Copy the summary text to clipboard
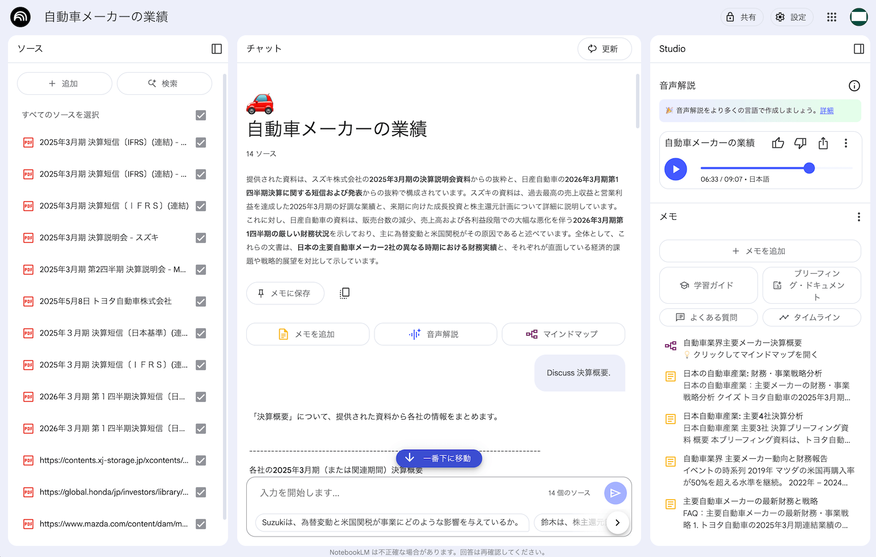This screenshot has width=876, height=557. tap(344, 293)
